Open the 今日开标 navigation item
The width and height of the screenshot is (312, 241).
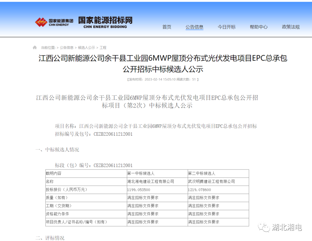pos(227,27)
